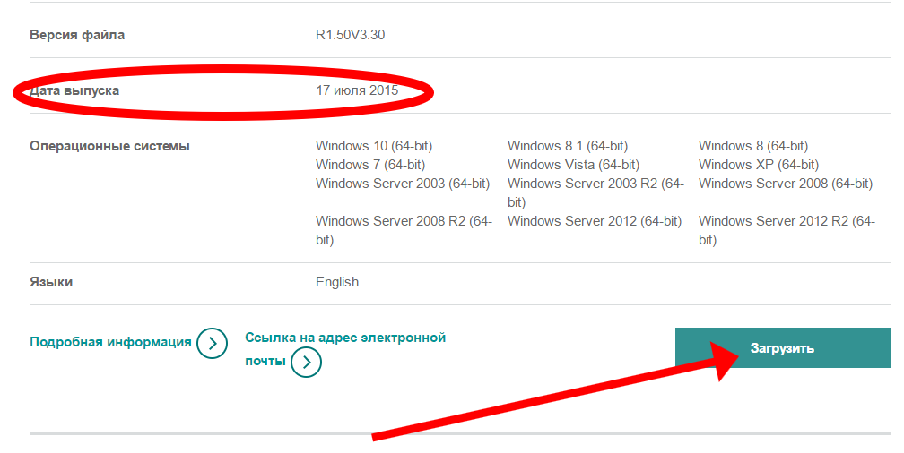Select Windows 7 (64-bit) in the list
Screen dimensions: 904x453
[x=370, y=165]
